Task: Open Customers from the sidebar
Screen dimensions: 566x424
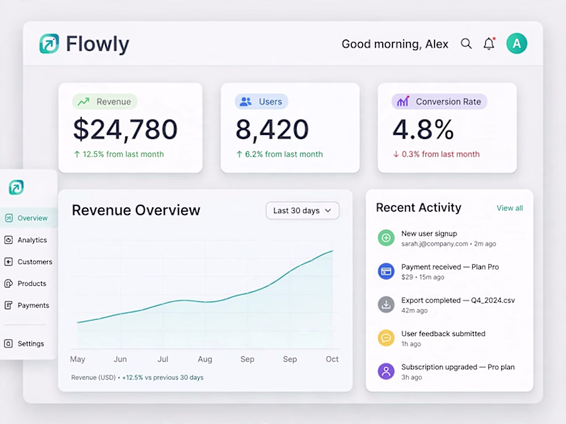Action: tap(28, 262)
